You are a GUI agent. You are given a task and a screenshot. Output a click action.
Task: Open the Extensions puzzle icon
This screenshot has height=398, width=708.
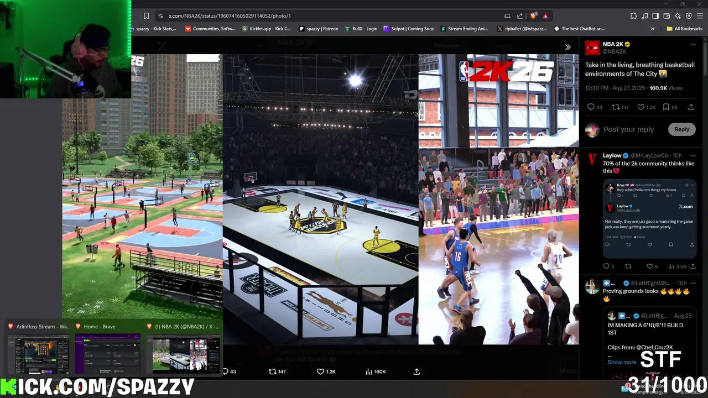(633, 16)
